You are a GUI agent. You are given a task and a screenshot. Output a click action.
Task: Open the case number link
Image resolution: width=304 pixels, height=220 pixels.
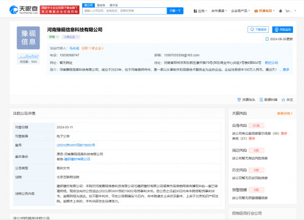(76, 145)
